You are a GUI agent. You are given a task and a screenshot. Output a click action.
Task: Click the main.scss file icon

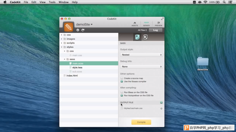pos(70,64)
